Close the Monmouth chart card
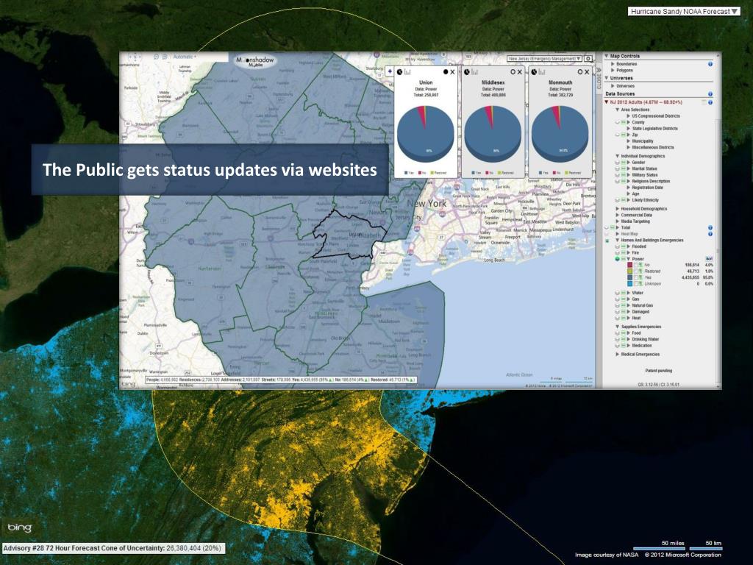Screen dimensions: 753x565 coord(587,72)
